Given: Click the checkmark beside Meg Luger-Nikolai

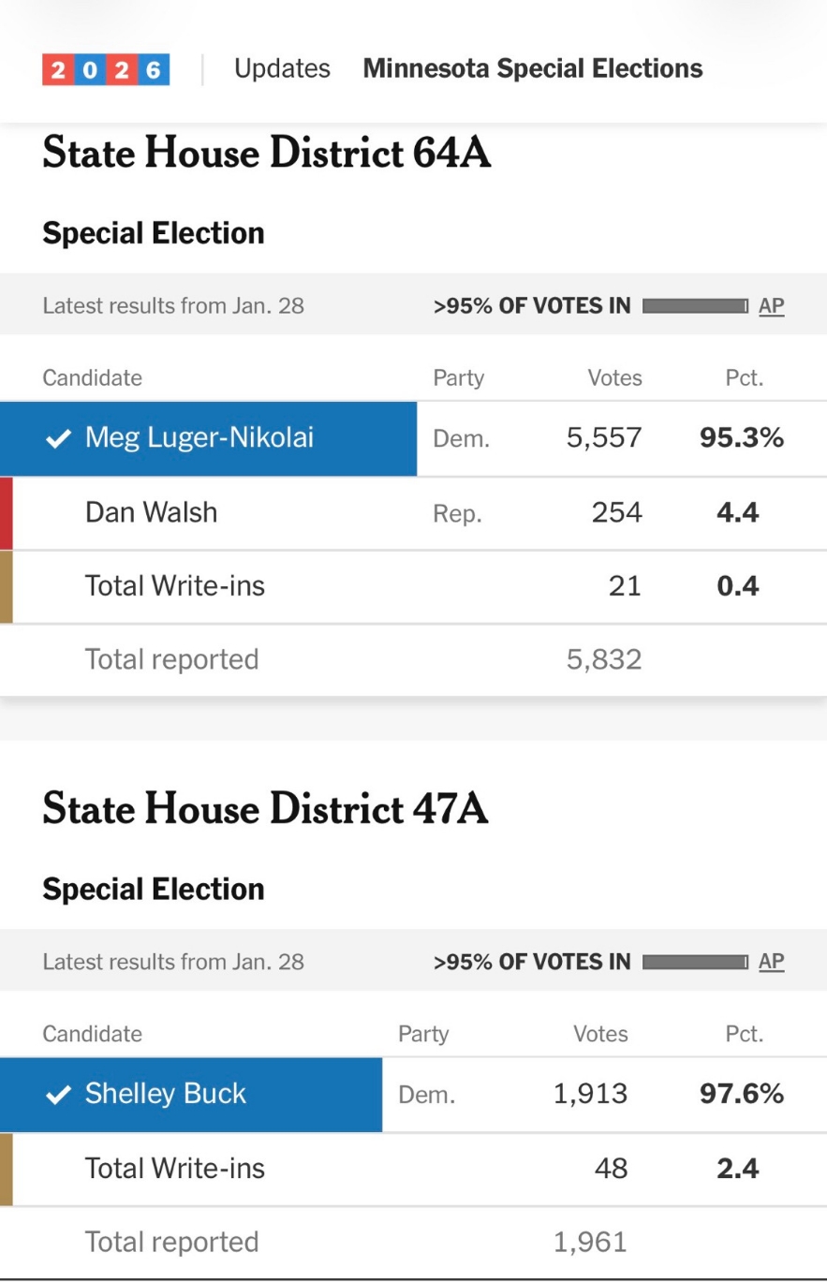Looking at the screenshot, I should [x=58, y=438].
